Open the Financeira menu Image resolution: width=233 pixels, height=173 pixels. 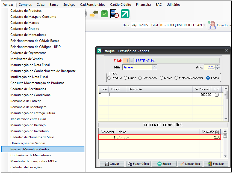pos(143,5)
